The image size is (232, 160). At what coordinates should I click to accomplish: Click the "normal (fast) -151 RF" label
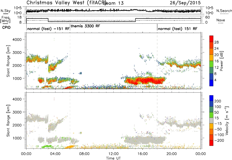[x=48, y=29]
